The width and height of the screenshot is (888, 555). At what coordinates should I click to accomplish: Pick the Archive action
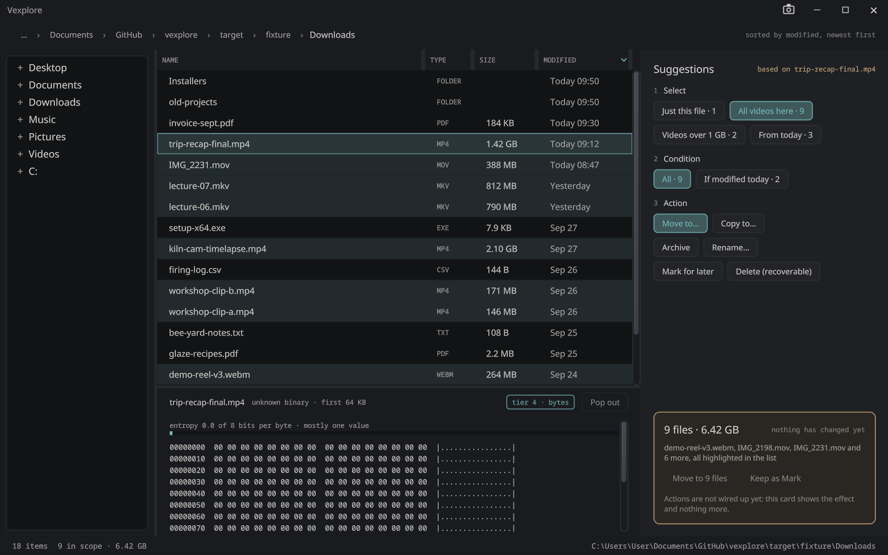(x=676, y=248)
